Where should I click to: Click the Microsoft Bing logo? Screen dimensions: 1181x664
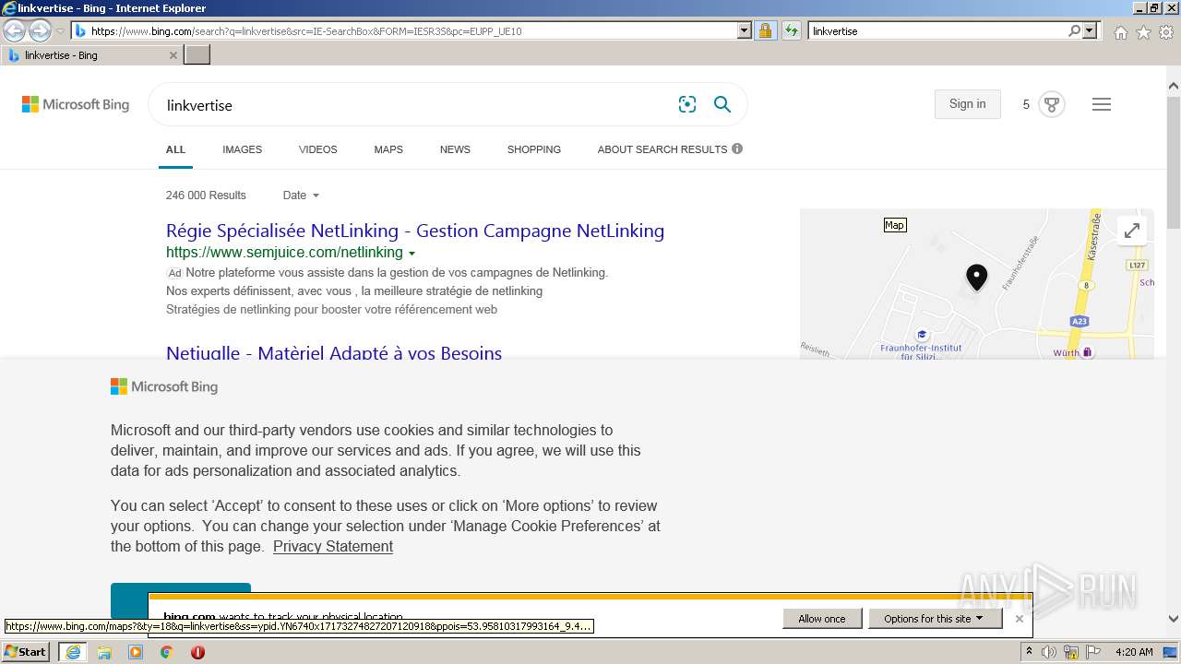point(76,104)
